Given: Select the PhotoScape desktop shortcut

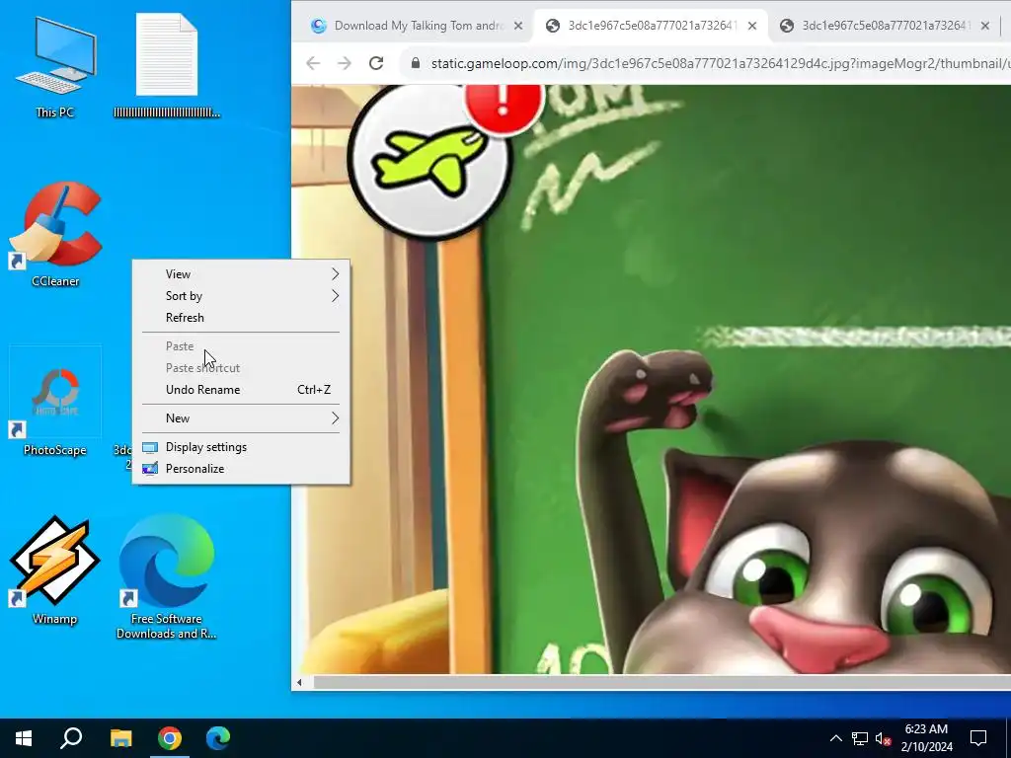Looking at the screenshot, I should tap(55, 403).
